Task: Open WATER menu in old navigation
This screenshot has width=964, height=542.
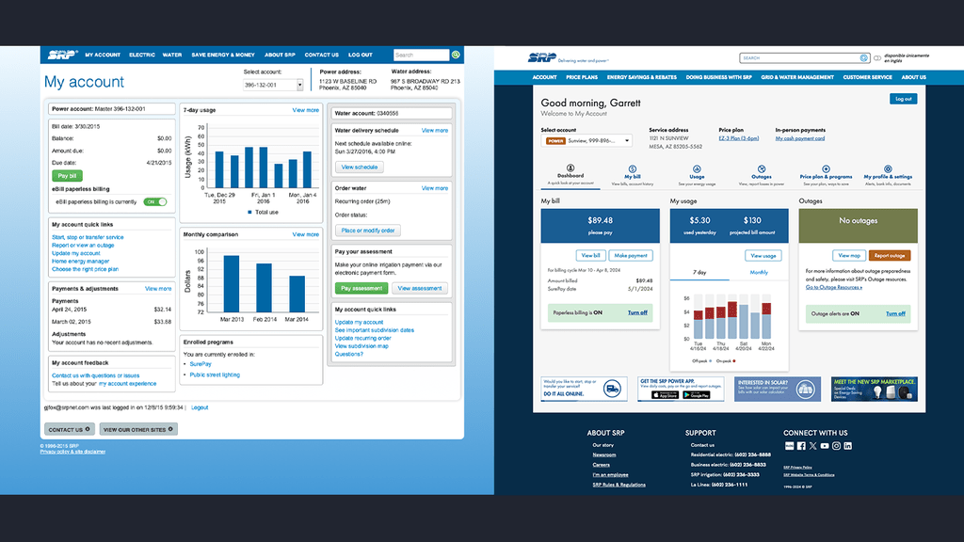Action: (172, 55)
